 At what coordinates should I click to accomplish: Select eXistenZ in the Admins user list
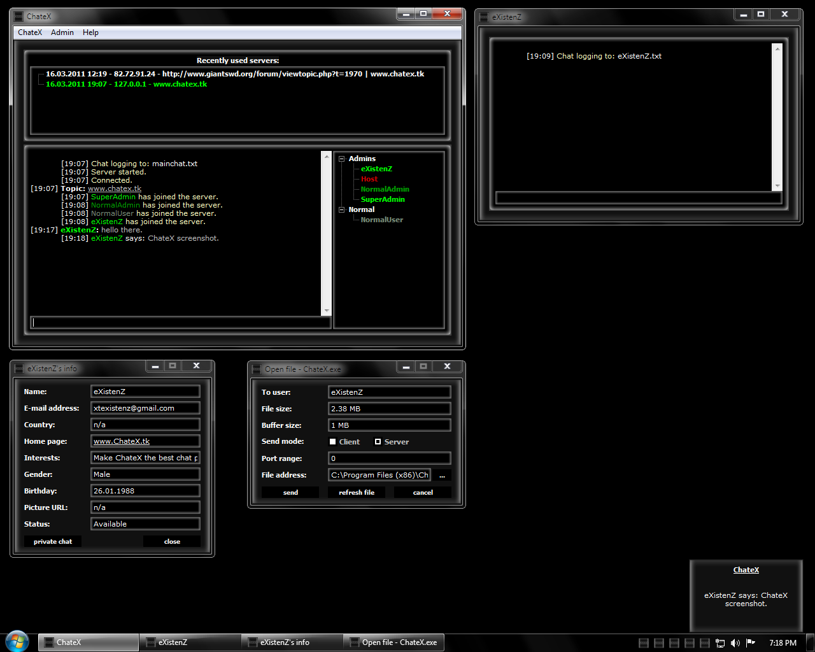[376, 169]
